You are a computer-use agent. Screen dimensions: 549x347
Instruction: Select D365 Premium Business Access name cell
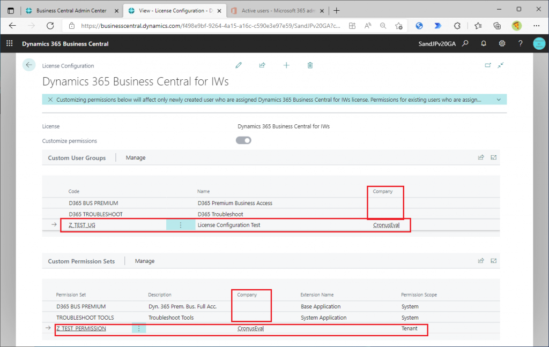235,203
